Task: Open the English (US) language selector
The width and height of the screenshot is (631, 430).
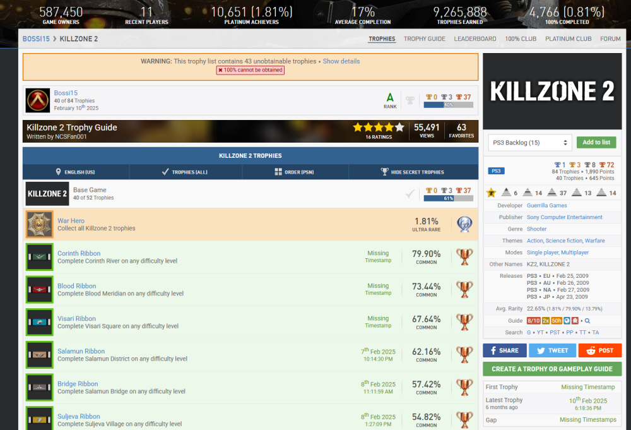Action: [76, 172]
